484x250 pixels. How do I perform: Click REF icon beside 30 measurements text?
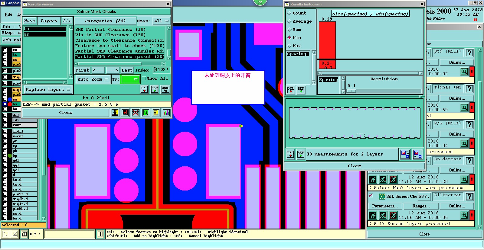301,154
